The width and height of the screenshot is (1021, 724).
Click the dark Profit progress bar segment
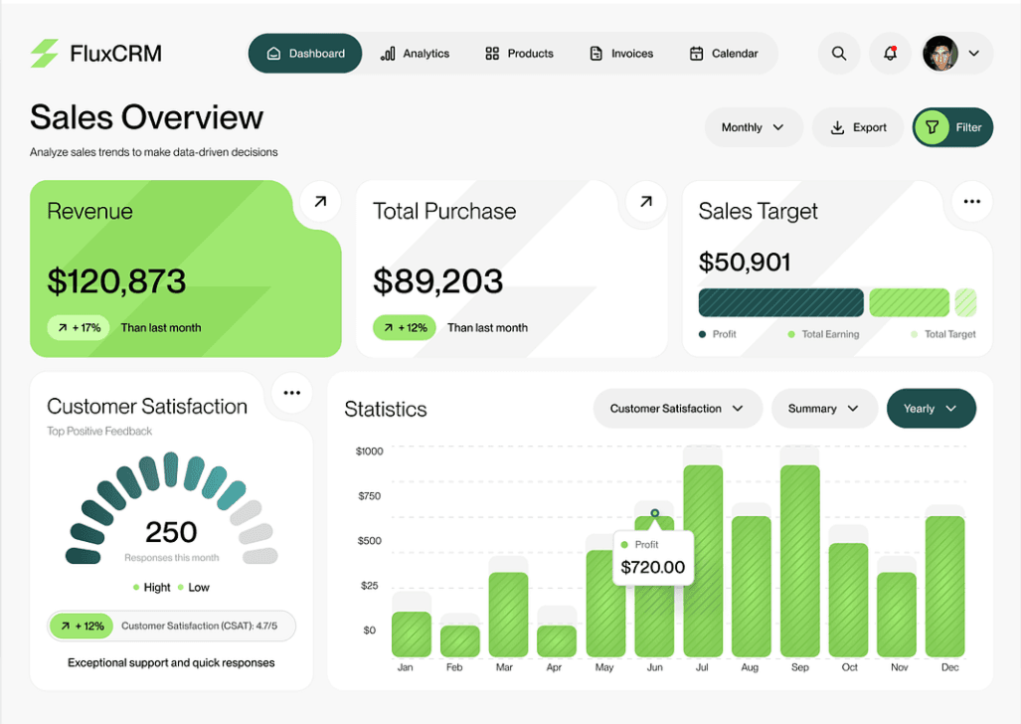pyautogui.click(x=780, y=302)
